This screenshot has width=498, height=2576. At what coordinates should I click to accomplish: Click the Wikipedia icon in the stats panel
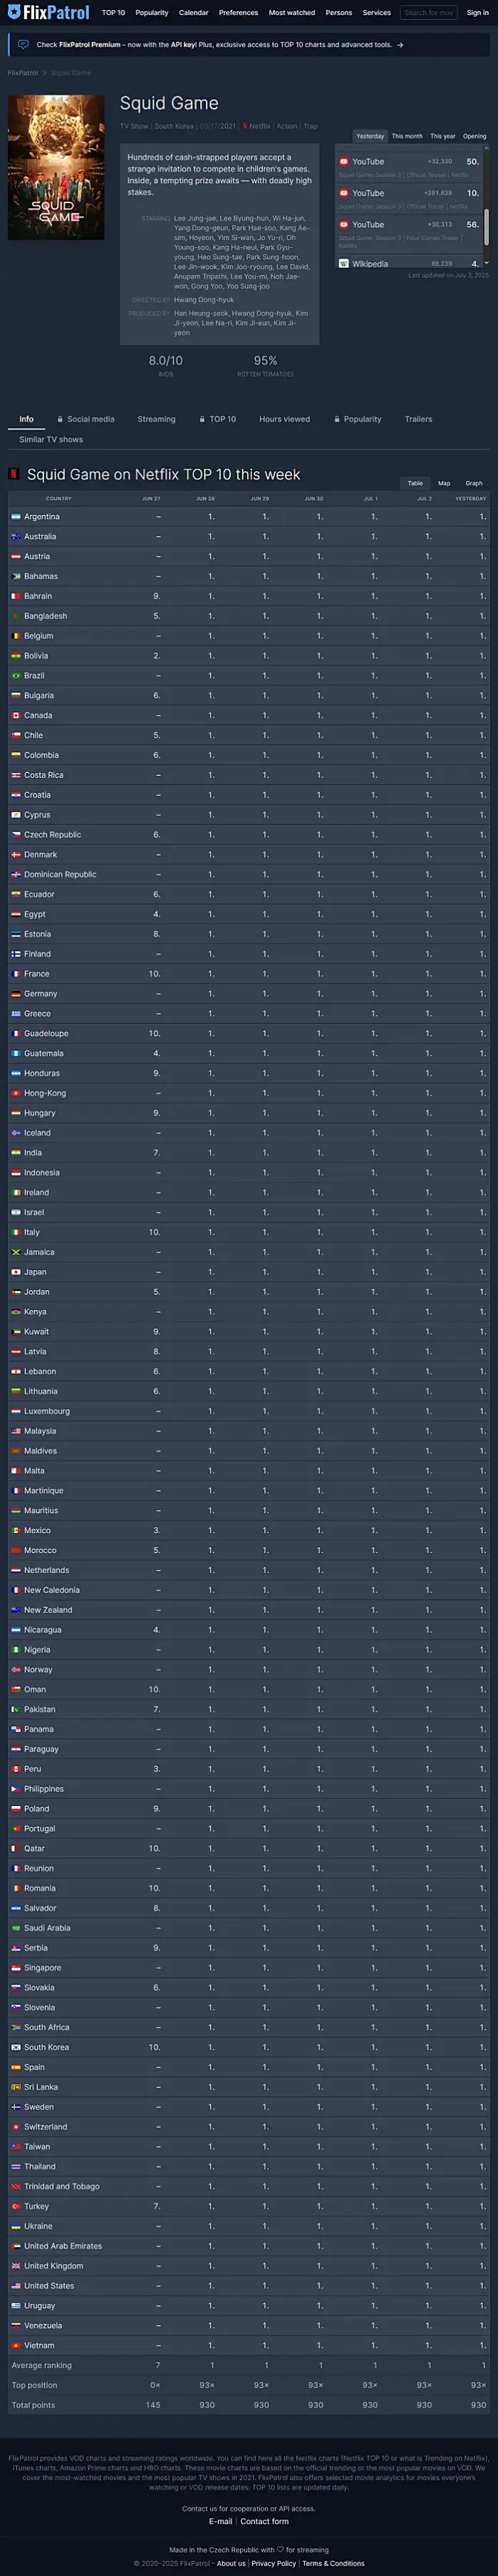(x=343, y=264)
